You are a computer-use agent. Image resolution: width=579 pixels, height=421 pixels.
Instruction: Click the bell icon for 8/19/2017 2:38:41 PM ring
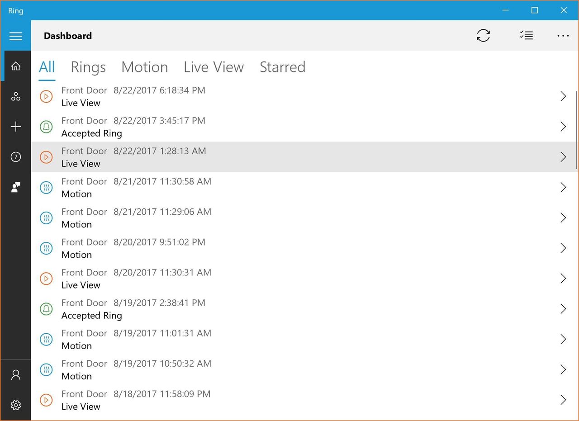point(46,309)
